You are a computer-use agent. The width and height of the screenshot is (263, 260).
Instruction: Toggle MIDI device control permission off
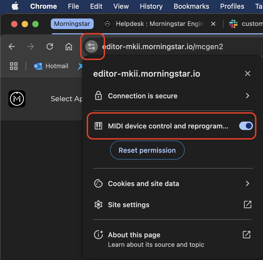(x=246, y=126)
